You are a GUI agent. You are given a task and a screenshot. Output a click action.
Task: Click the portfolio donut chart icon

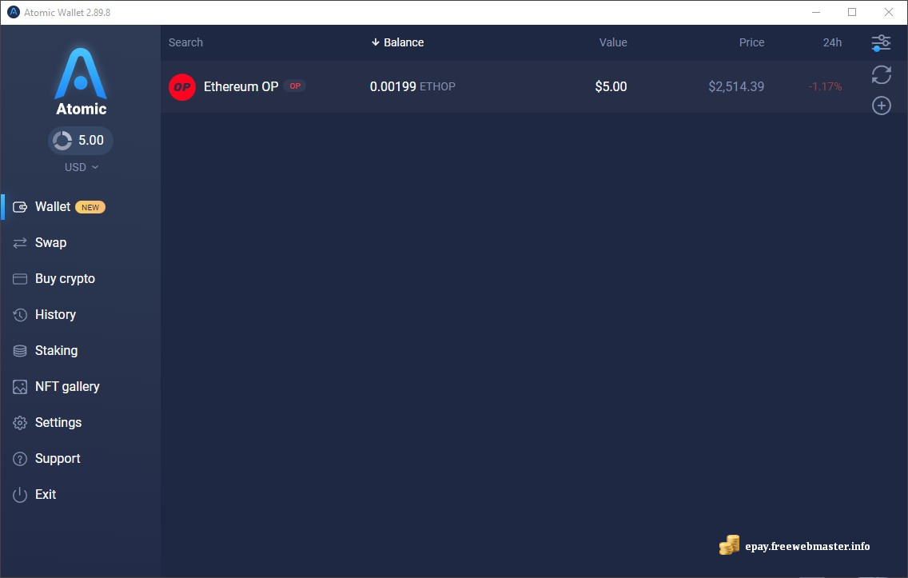(x=62, y=140)
